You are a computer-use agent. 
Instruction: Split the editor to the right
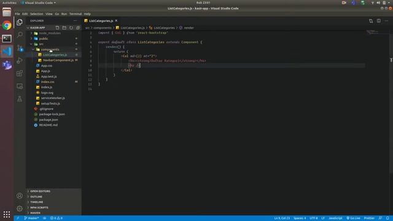pyautogui.click(x=379, y=21)
